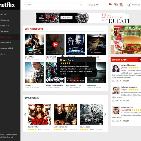Image resolution: width=141 pixels, height=141 pixels.
Task: Collapse Recently Reviews arrow button
Action: (140, 60)
